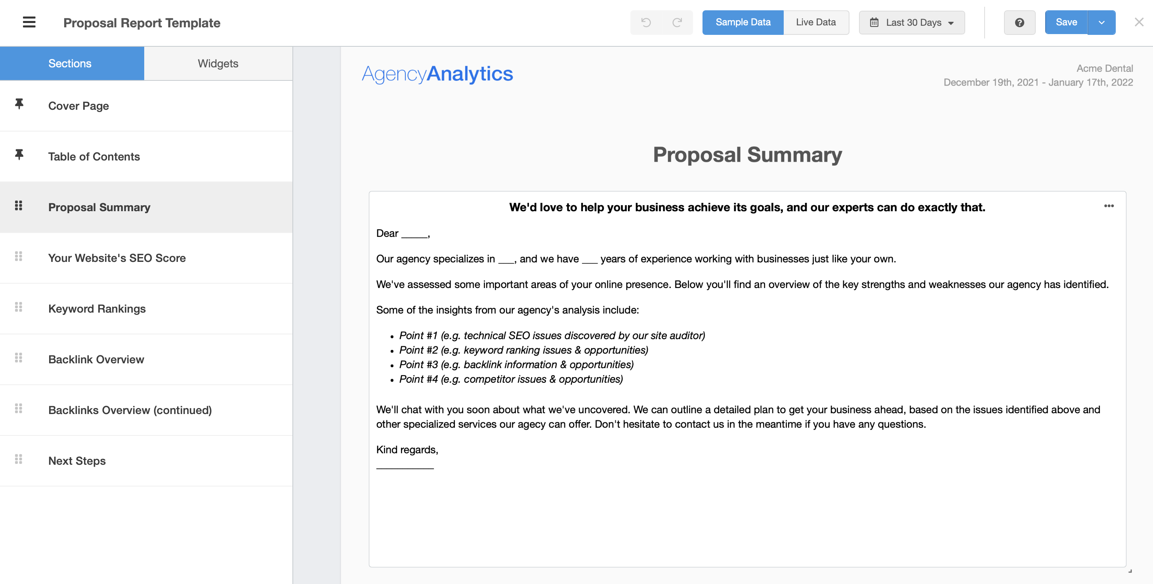This screenshot has width=1153, height=584.
Task: Click the Save button
Action: pyautogui.click(x=1067, y=22)
